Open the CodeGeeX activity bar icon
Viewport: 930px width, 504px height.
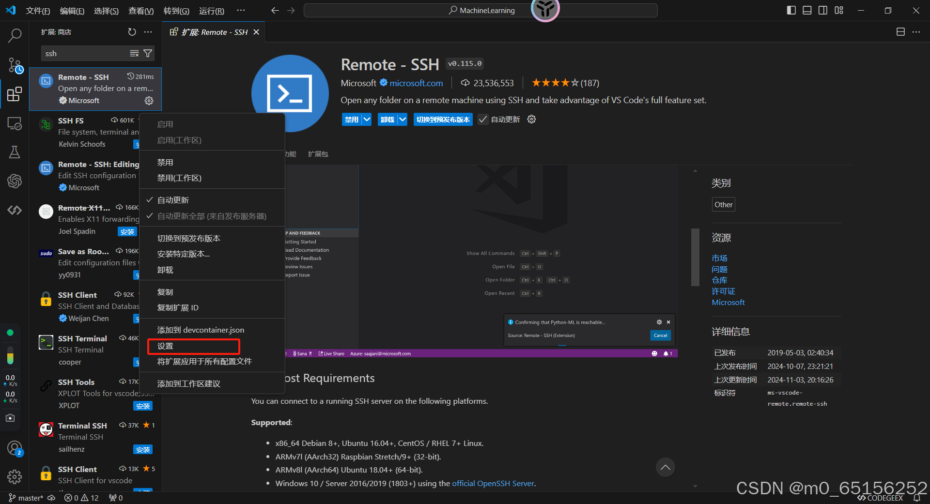pos(15,210)
